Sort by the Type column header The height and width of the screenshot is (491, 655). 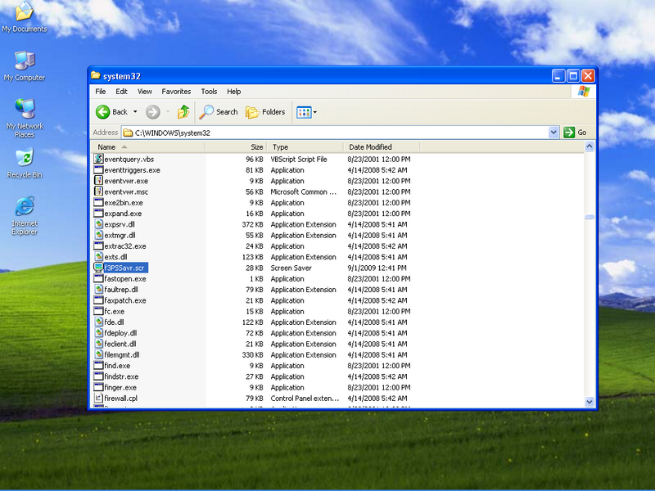(305, 147)
